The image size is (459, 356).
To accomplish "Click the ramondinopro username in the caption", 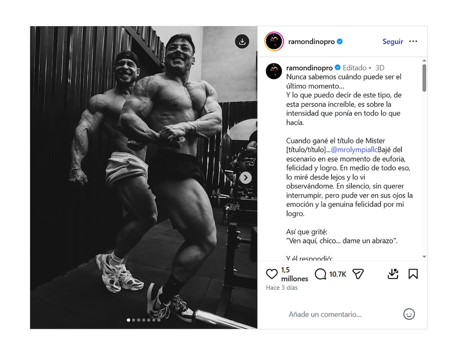I will pyautogui.click(x=310, y=68).
